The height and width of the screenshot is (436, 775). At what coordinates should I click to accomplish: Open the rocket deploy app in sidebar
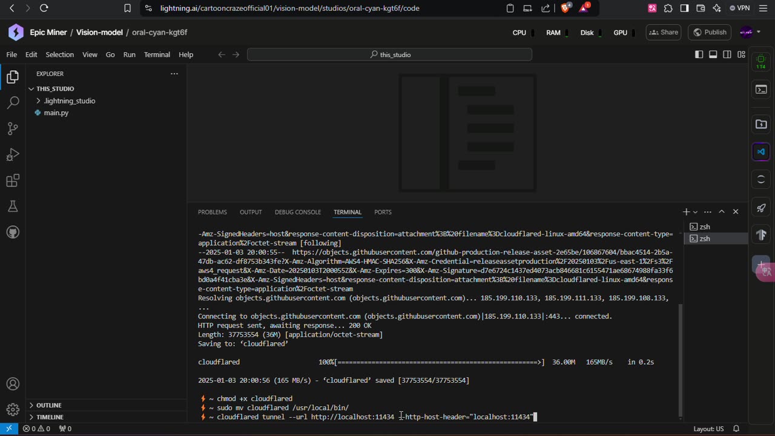761,208
